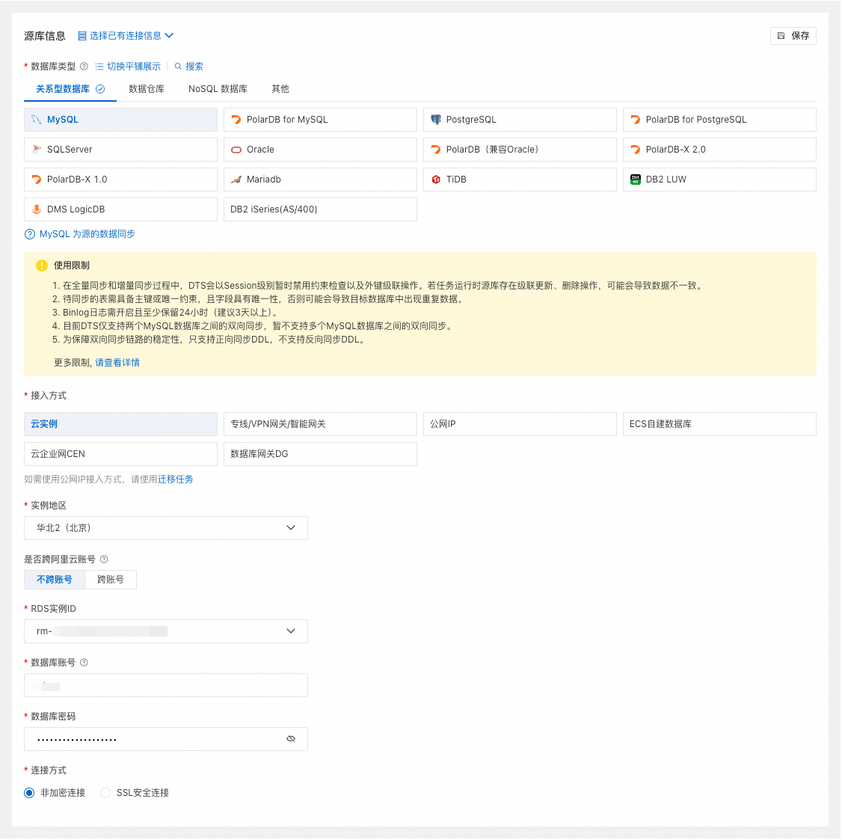Pick PostgreSQL database type
842x840 pixels.
click(520, 120)
